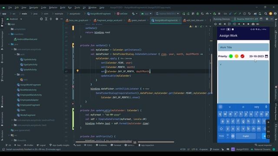The image size is (278, 156).
Task: Click the collapse all icon in Project panel
Action: pos(51,19)
